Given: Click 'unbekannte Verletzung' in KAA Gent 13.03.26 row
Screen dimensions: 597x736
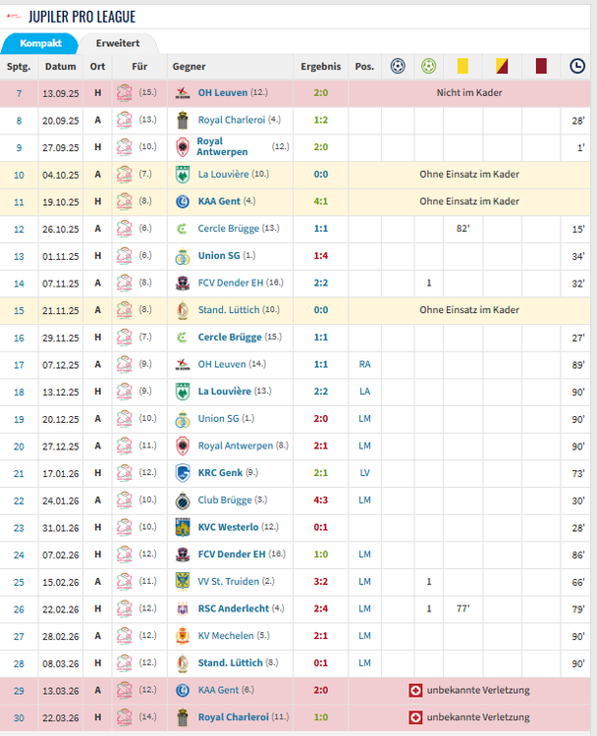Looking at the screenshot, I should [478, 690].
